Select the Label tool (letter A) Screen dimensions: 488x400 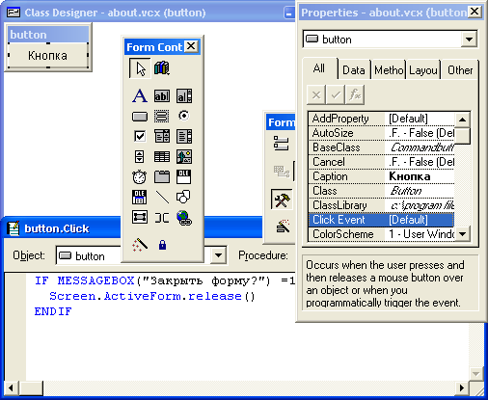tap(140, 95)
